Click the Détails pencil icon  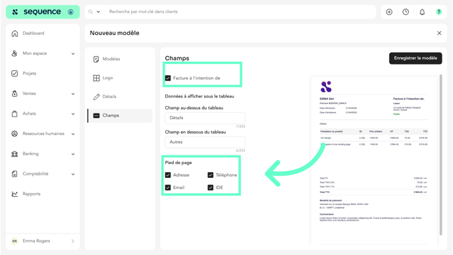[x=96, y=97]
